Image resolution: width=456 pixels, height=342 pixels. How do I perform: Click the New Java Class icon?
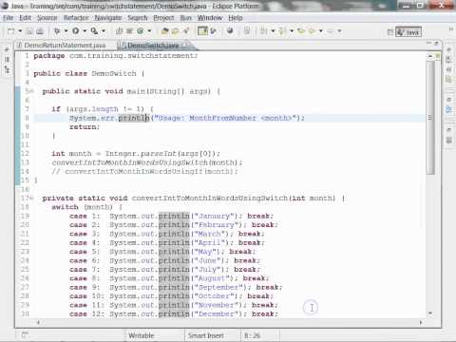(x=141, y=31)
